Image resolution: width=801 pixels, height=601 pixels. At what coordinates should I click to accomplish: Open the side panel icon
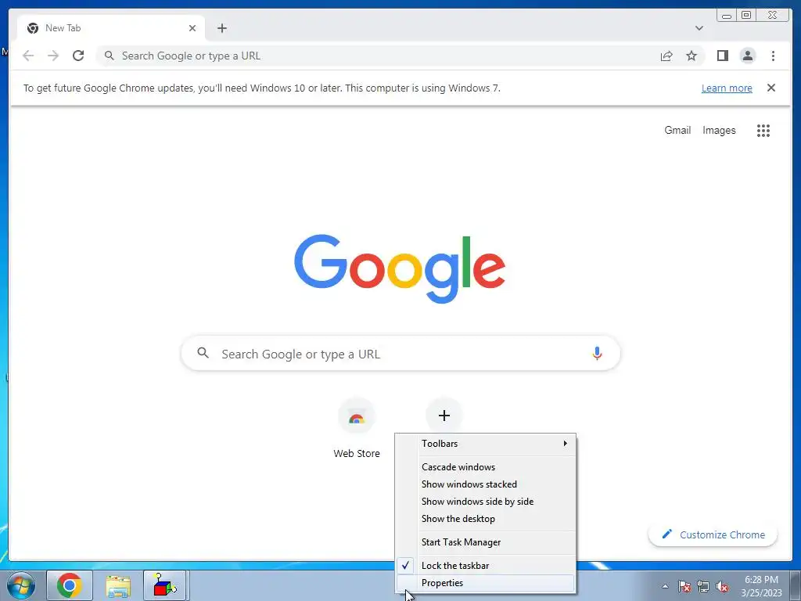point(722,56)
